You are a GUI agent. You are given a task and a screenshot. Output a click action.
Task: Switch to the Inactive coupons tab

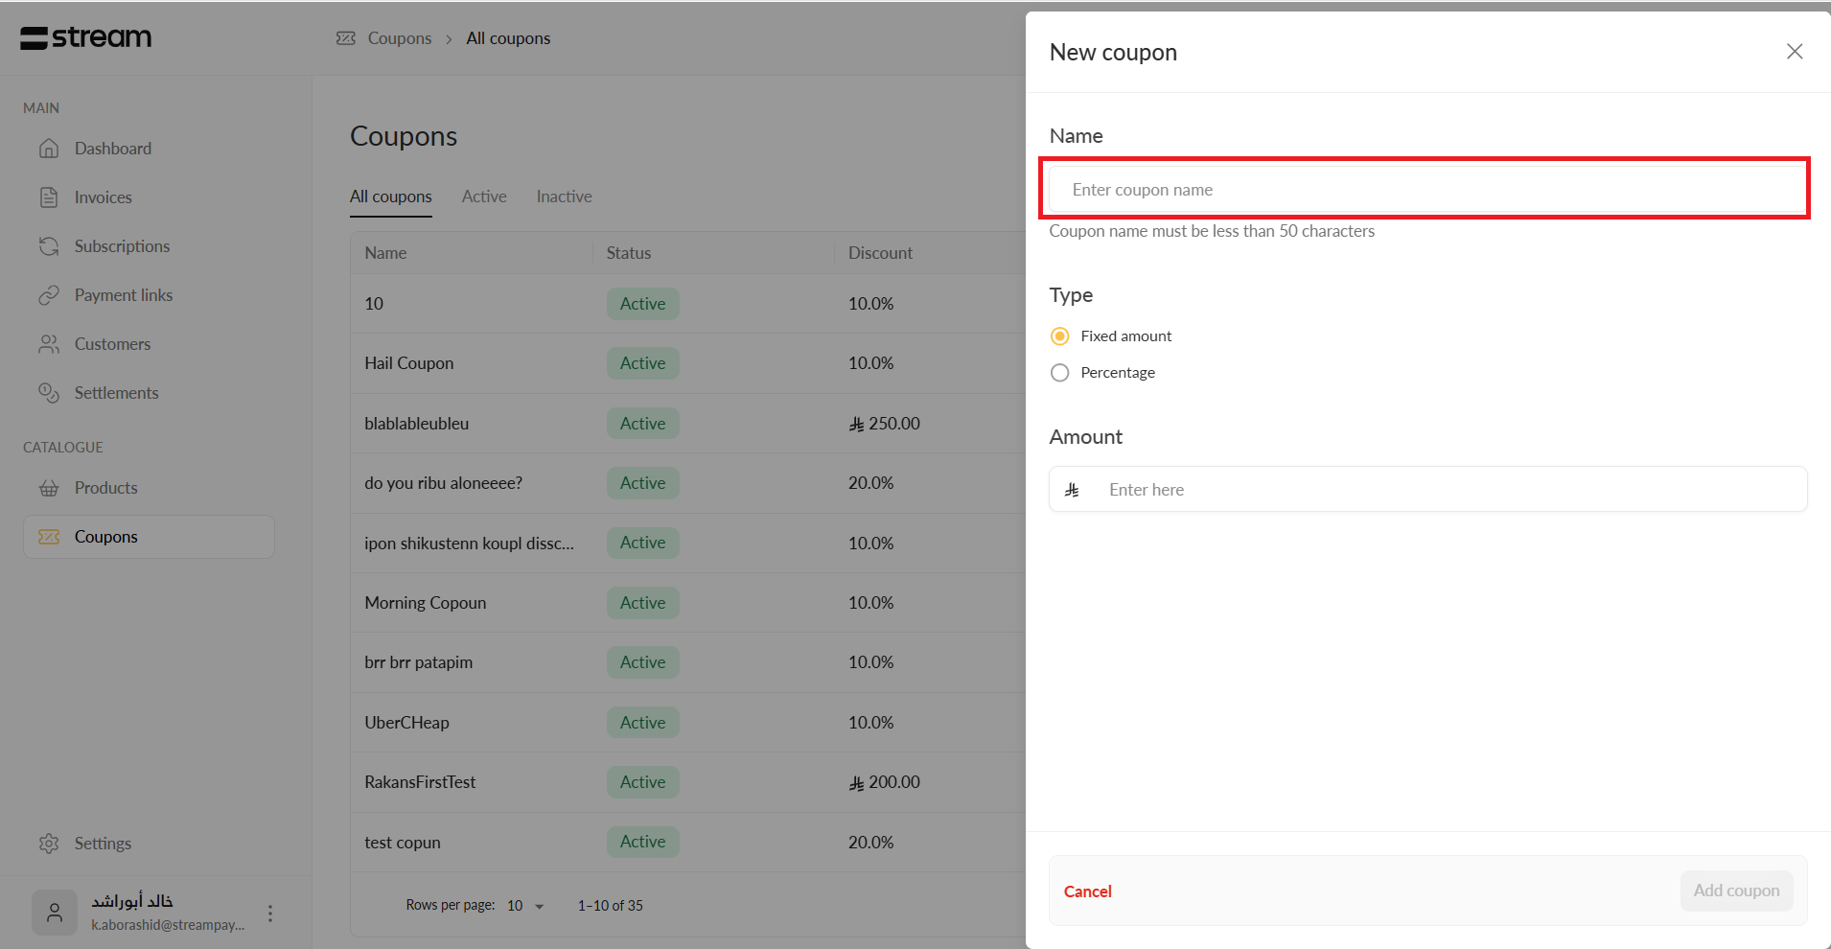564,197
